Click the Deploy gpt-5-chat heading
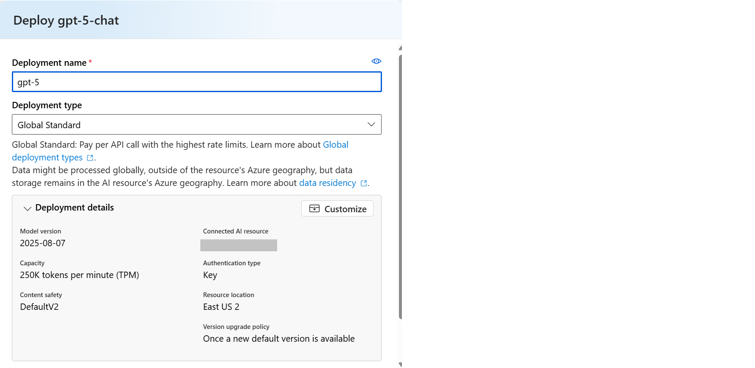 66,20
